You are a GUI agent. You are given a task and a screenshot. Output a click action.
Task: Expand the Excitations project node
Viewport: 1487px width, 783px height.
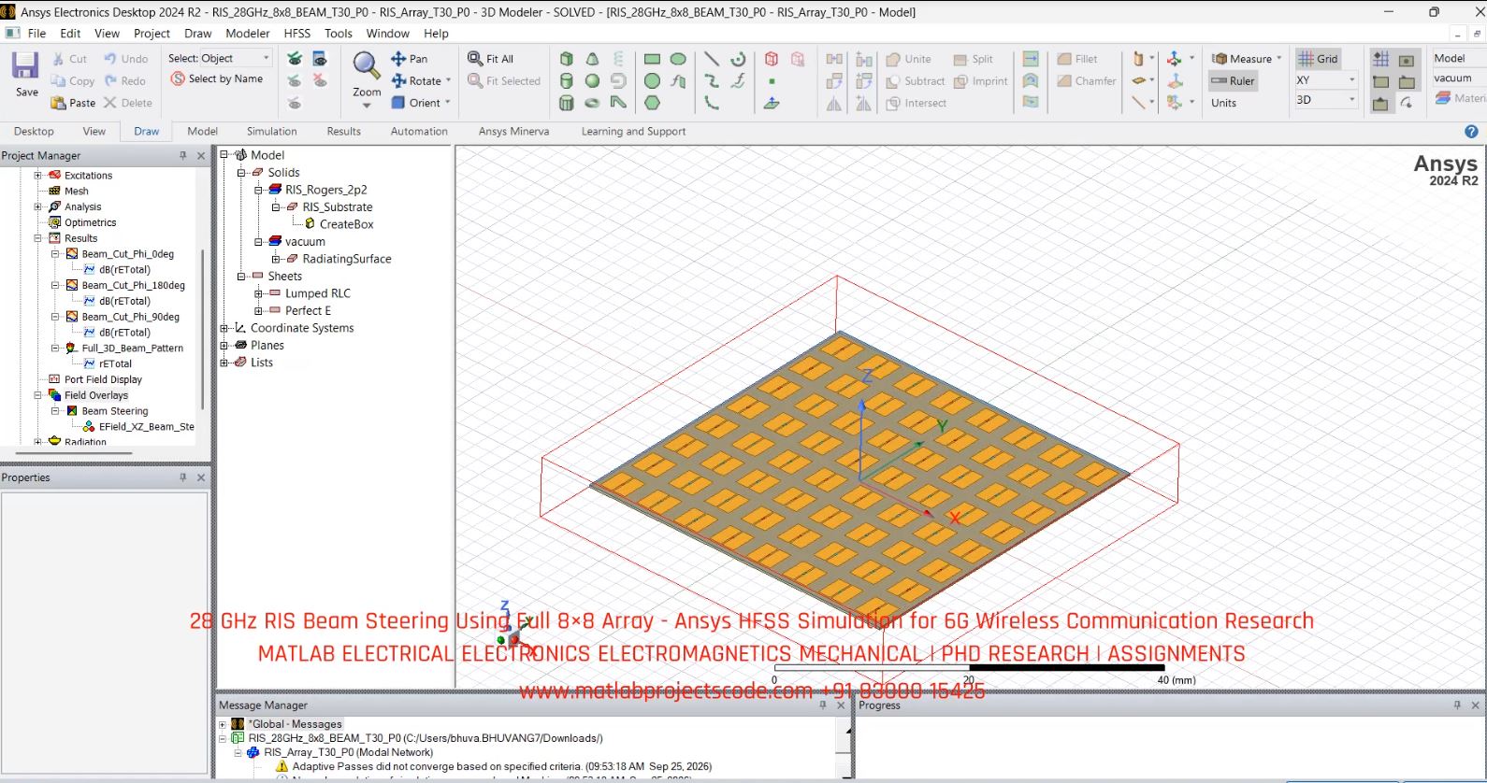click(38, 176)
